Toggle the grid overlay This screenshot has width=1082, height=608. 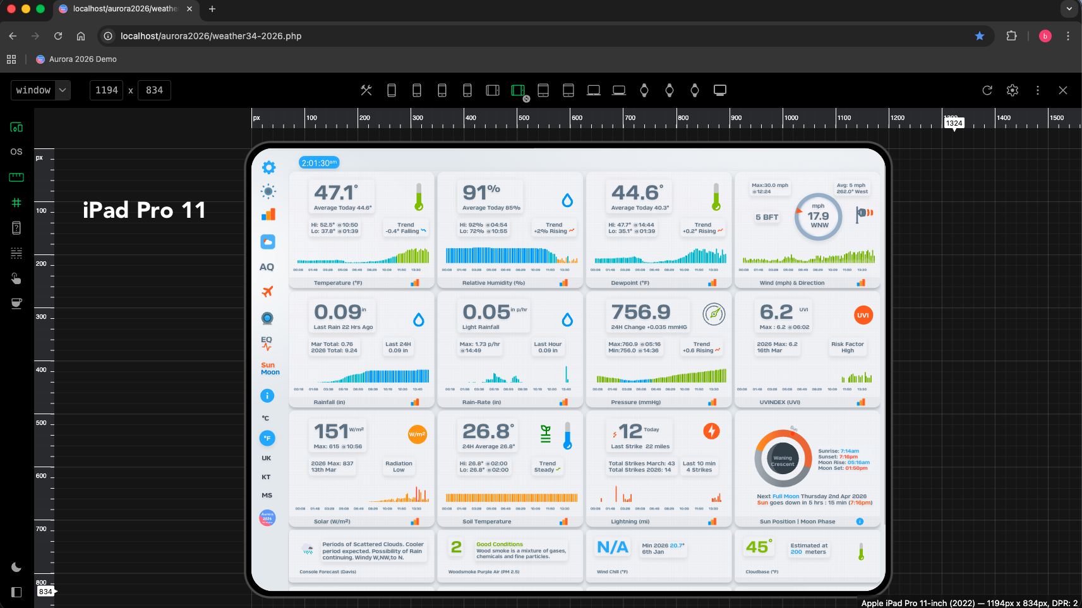[x=16, y=203]
